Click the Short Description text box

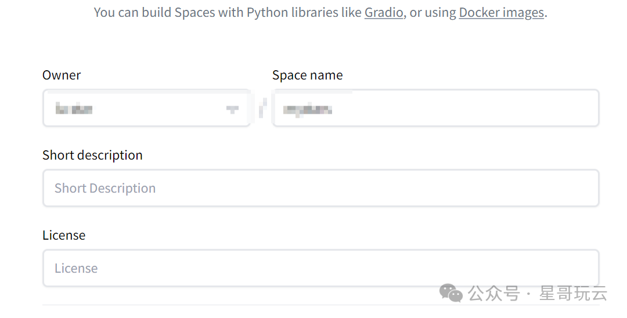pos(320,188)
